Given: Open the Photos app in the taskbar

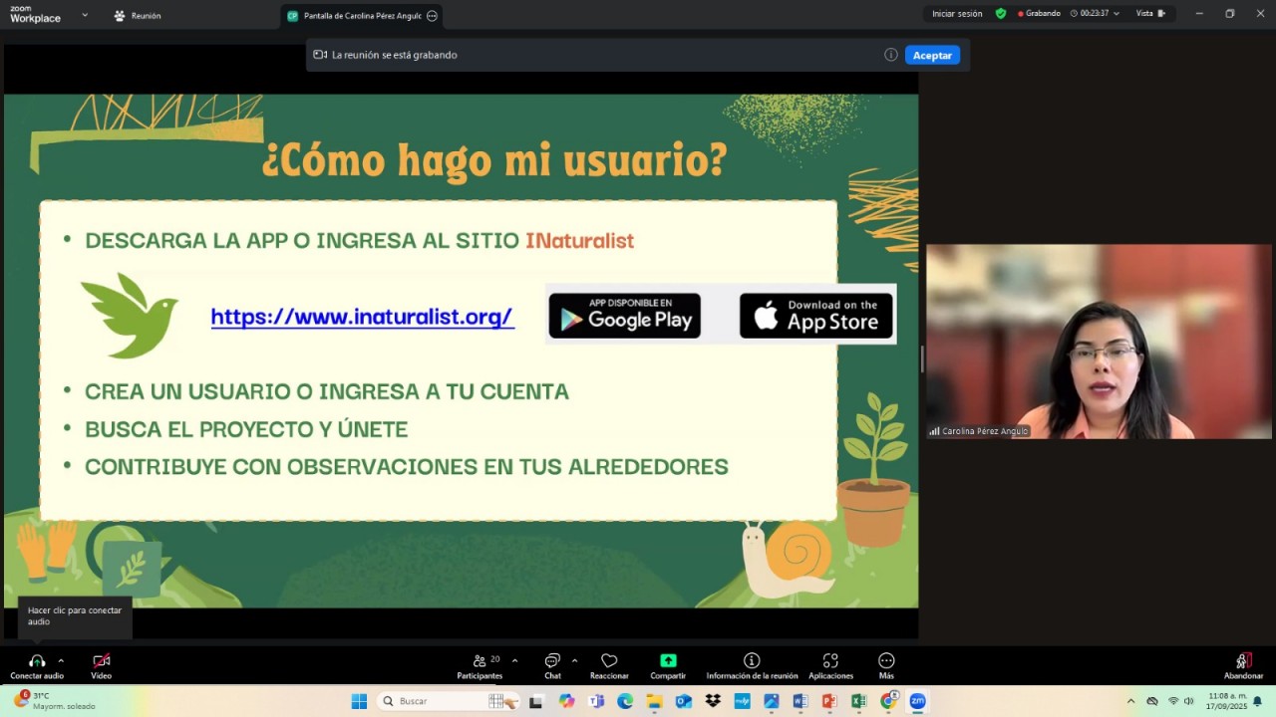Looking at the screenshot, I should 771,701.
